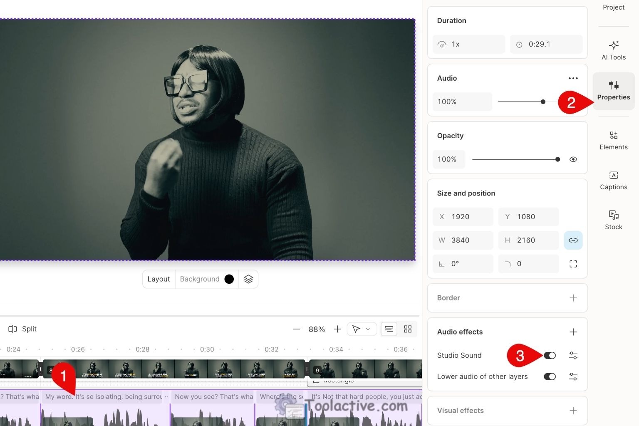Toggle opacity visibility with the eye icon
This screenshot has width=639, height=426.
[x=573, y=159]
